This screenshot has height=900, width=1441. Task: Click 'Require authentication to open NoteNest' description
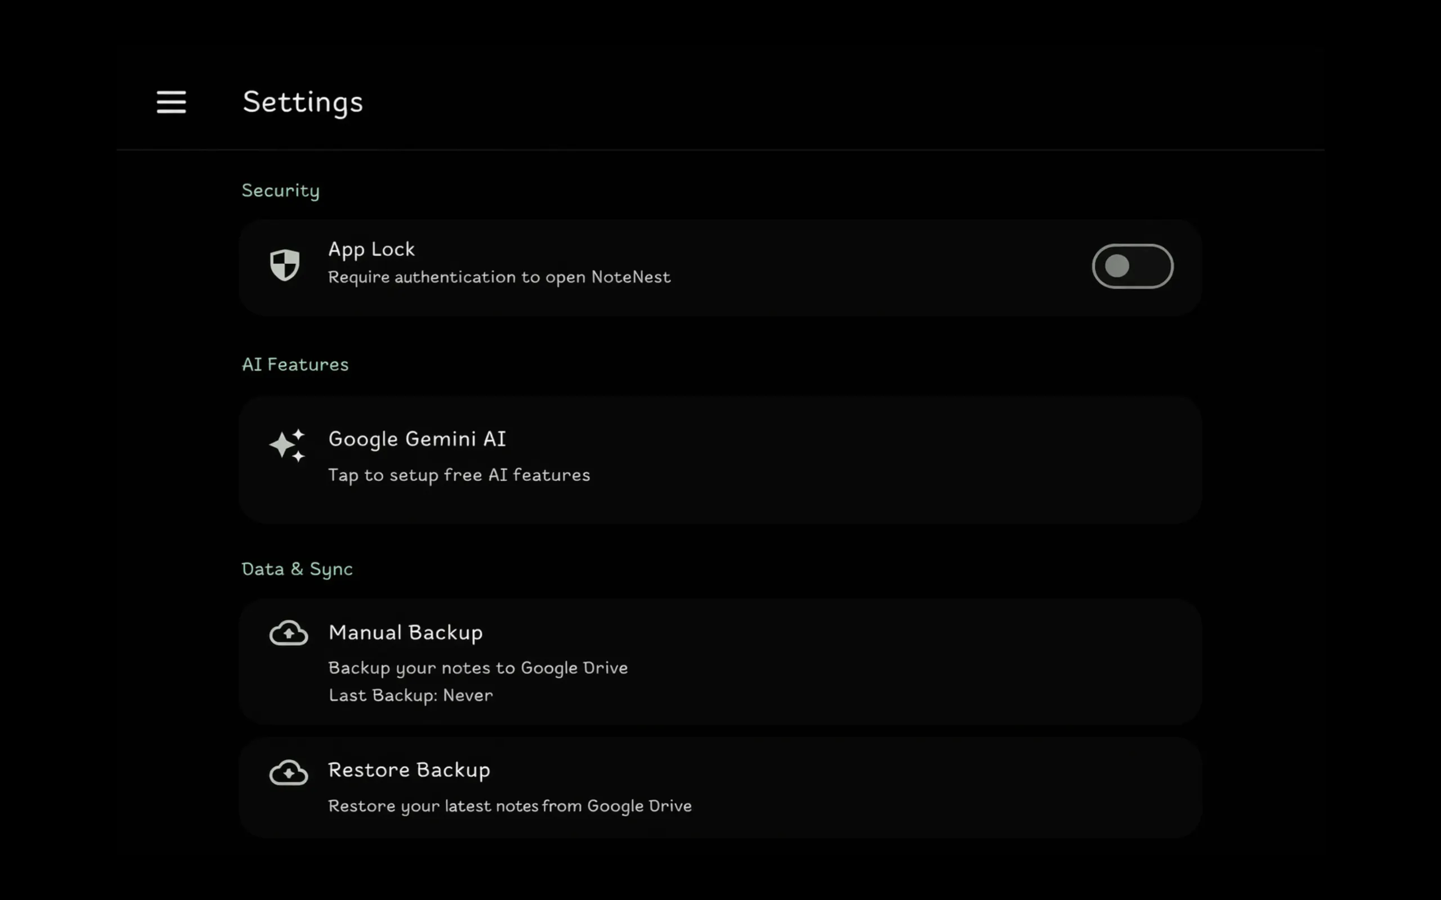[499, 277]
